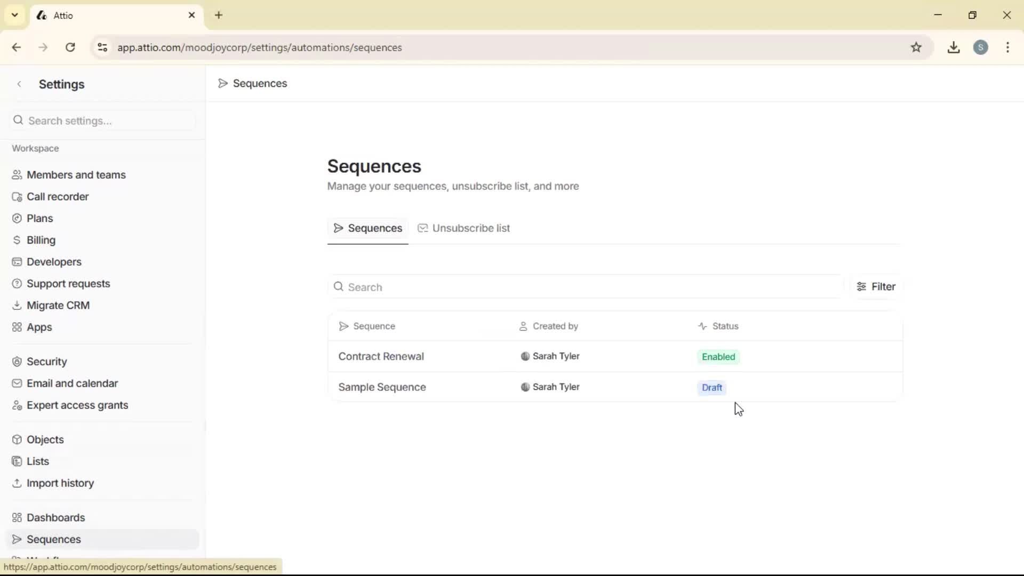This screenshot has height=576, width=1024.
Task: Open the Chrome profile avatar
Action: 981,47
